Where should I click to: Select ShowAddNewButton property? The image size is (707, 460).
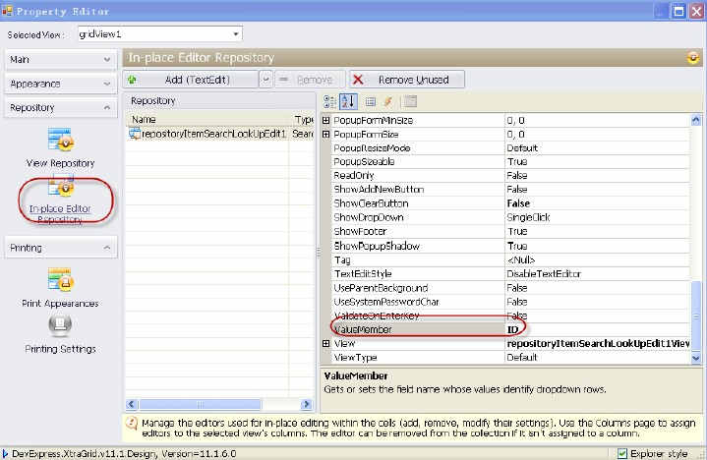(510, 190)
